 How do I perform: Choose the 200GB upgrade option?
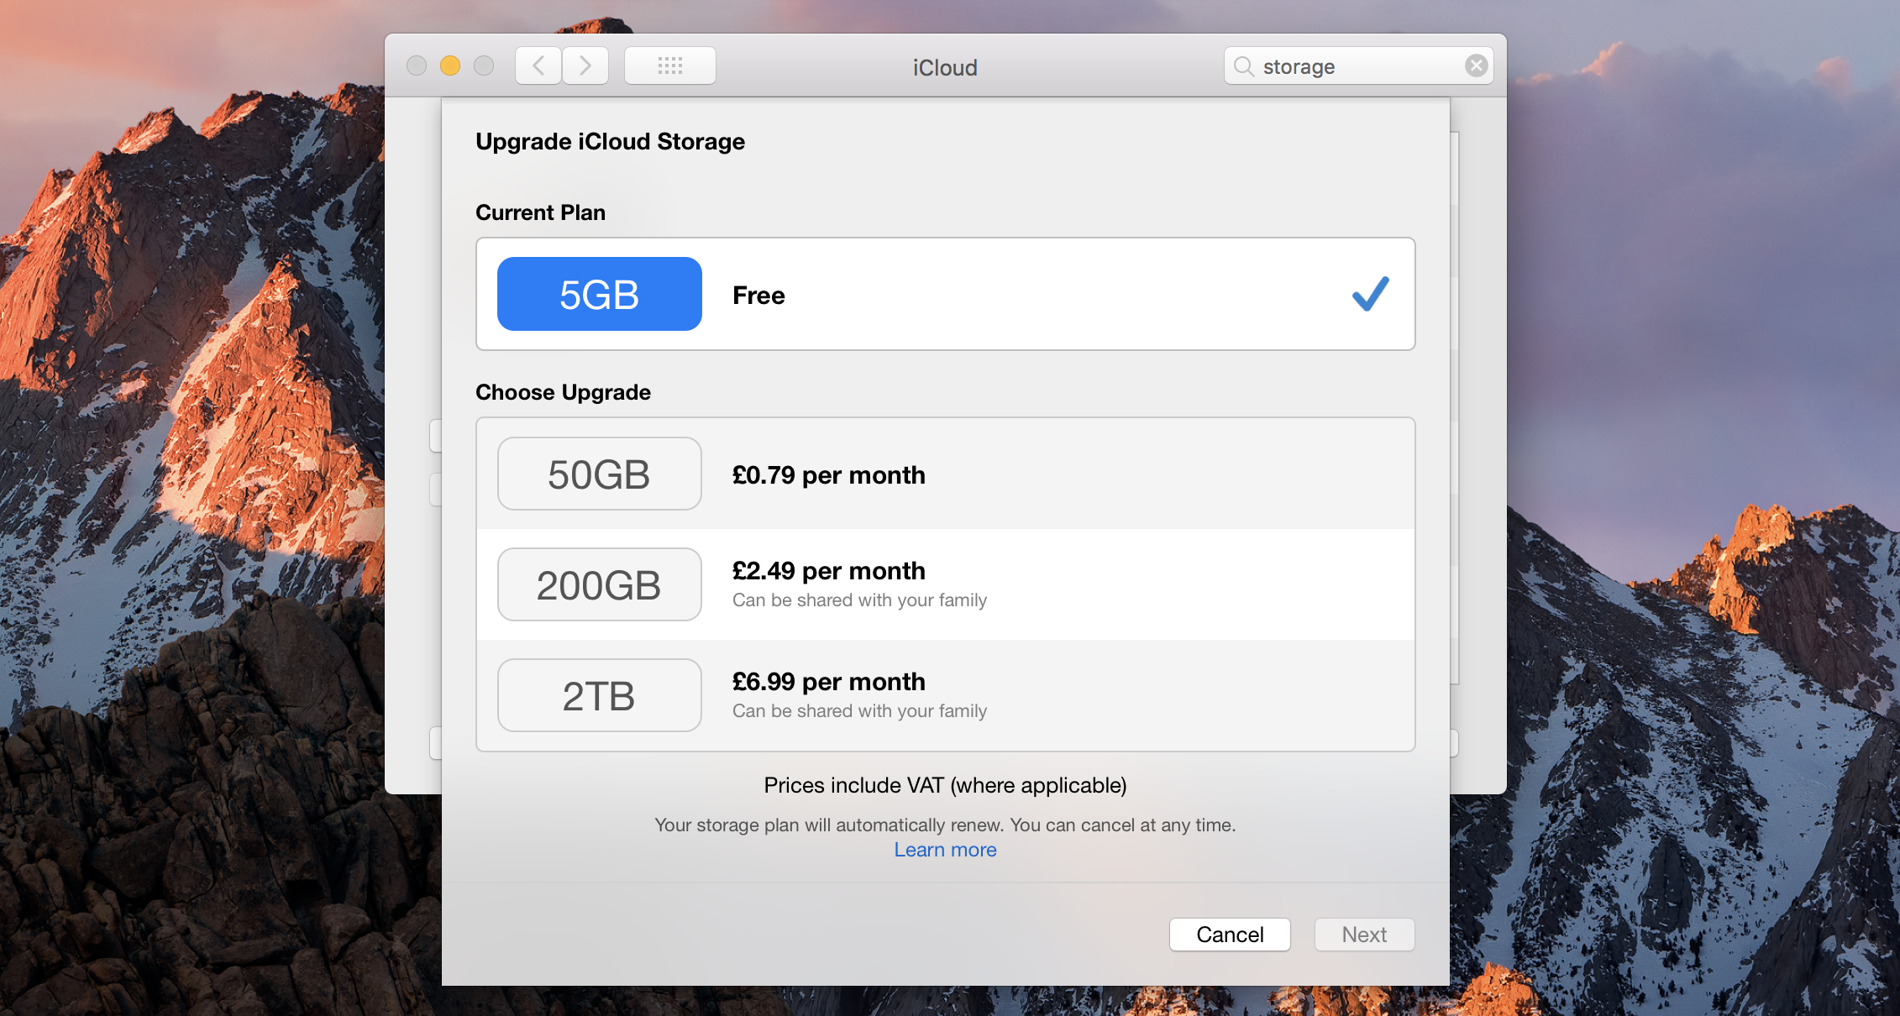click(946, 584)
